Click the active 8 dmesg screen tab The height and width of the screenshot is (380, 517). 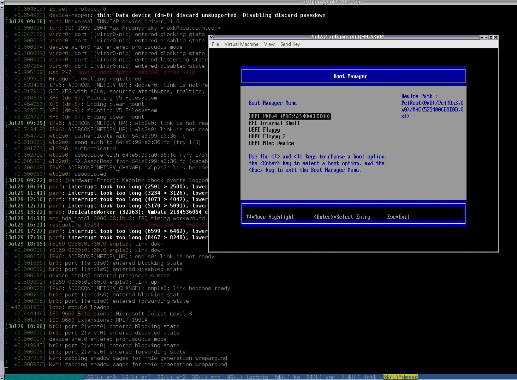point(400,377)
